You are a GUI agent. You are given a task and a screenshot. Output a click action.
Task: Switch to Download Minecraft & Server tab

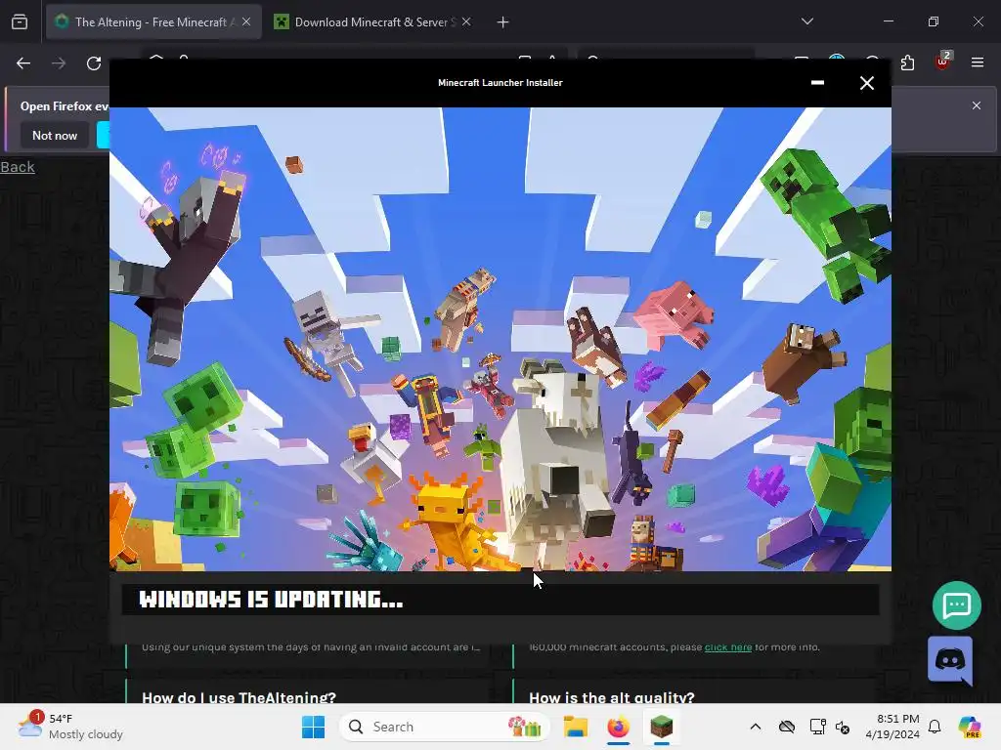374,22
